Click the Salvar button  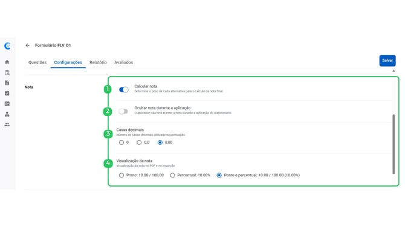tap(387, 60)
